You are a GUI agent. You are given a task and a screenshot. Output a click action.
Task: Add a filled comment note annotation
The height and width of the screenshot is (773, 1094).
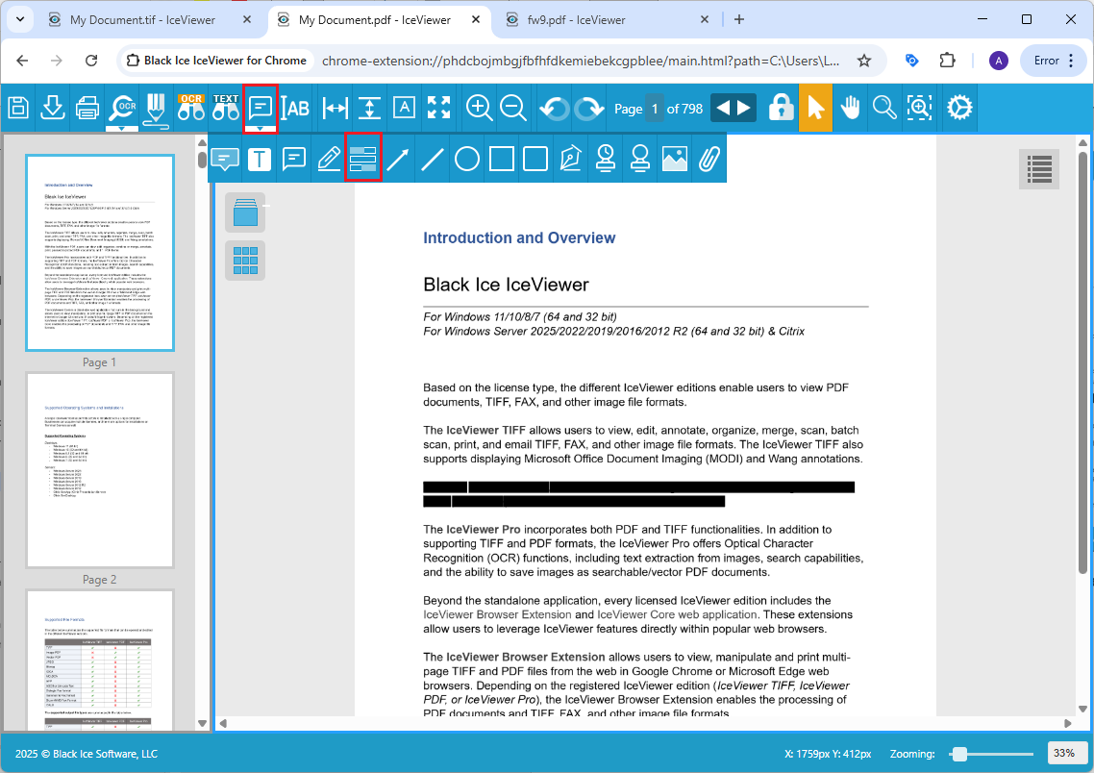225,159
